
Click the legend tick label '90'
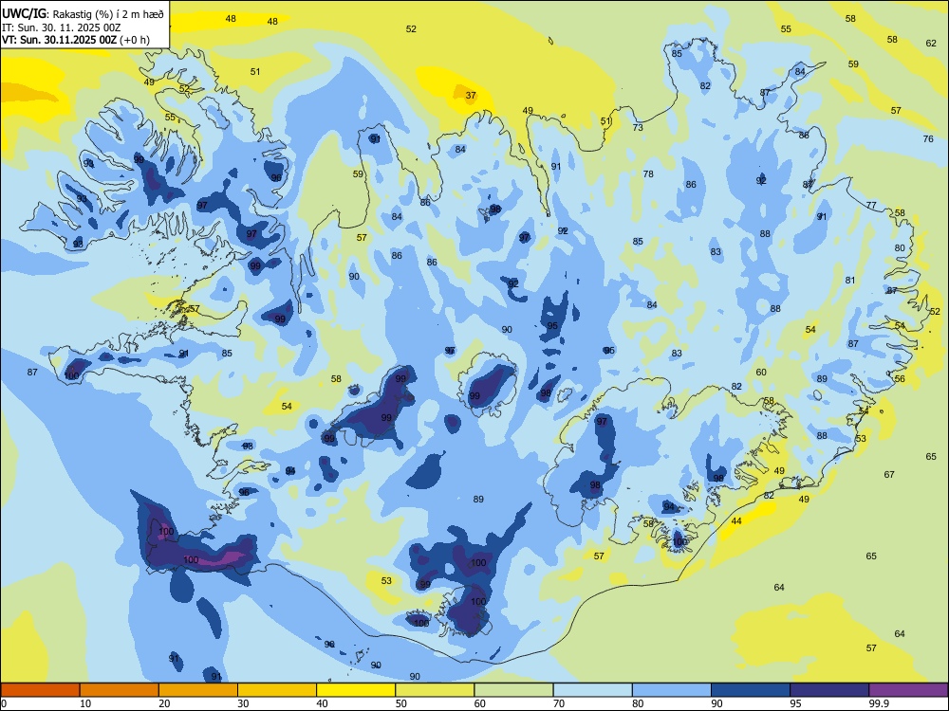coord(716,703)
